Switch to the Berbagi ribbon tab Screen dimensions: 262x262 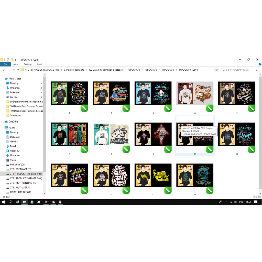click(28, 64)
